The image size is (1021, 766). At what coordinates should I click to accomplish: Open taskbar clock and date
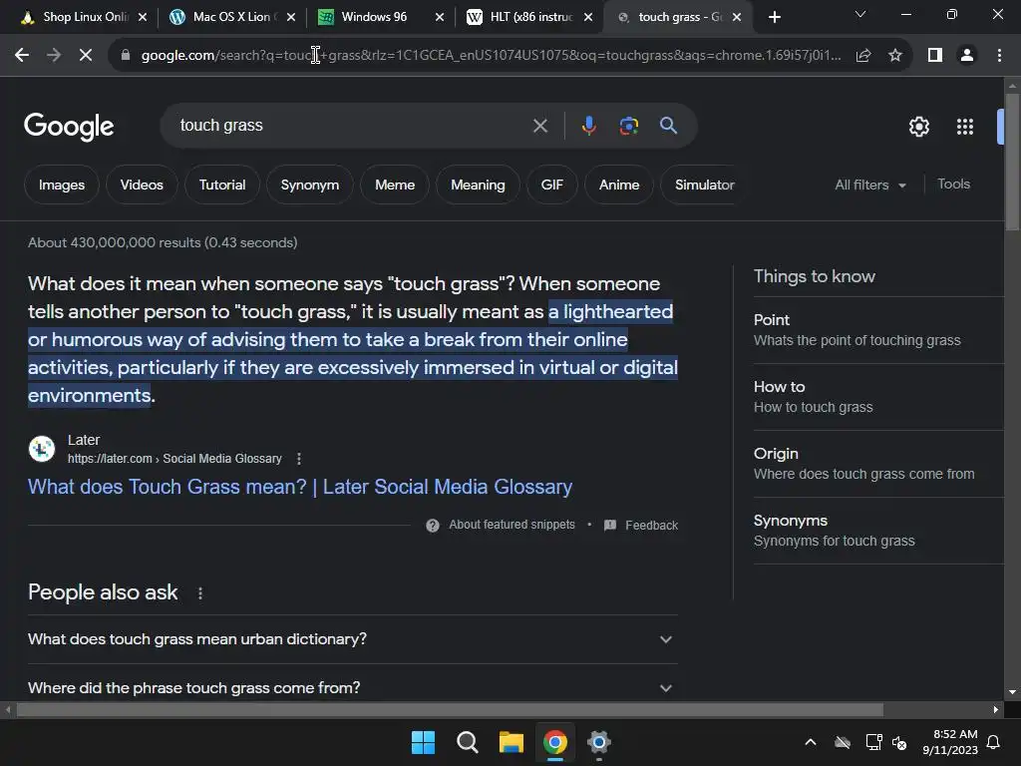click(950, 742)
